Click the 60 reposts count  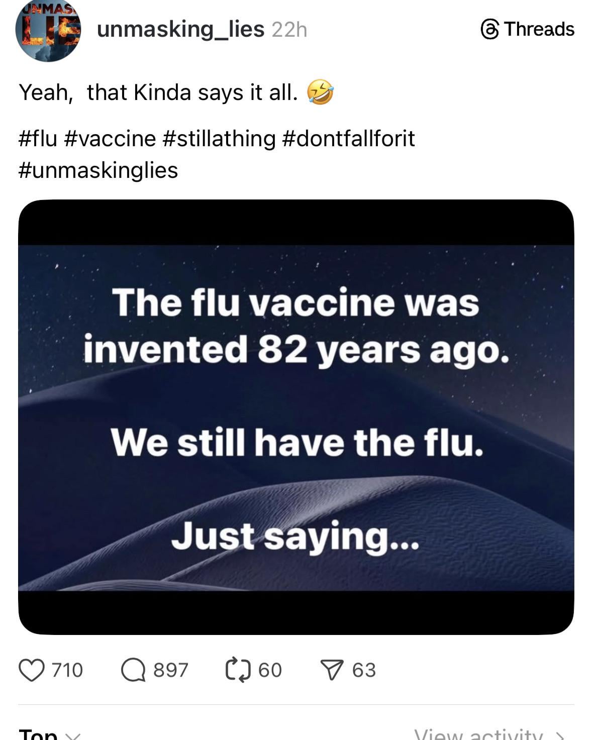click(x=270, y=670)
